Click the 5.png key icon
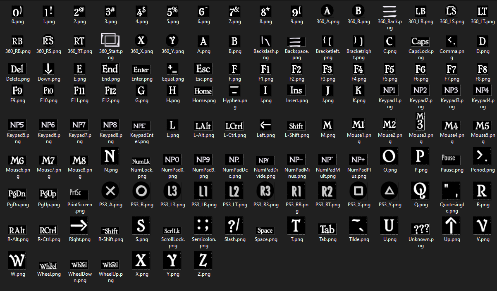The height and width of the screenshot is (291, 497). click(x=172, y=12)
